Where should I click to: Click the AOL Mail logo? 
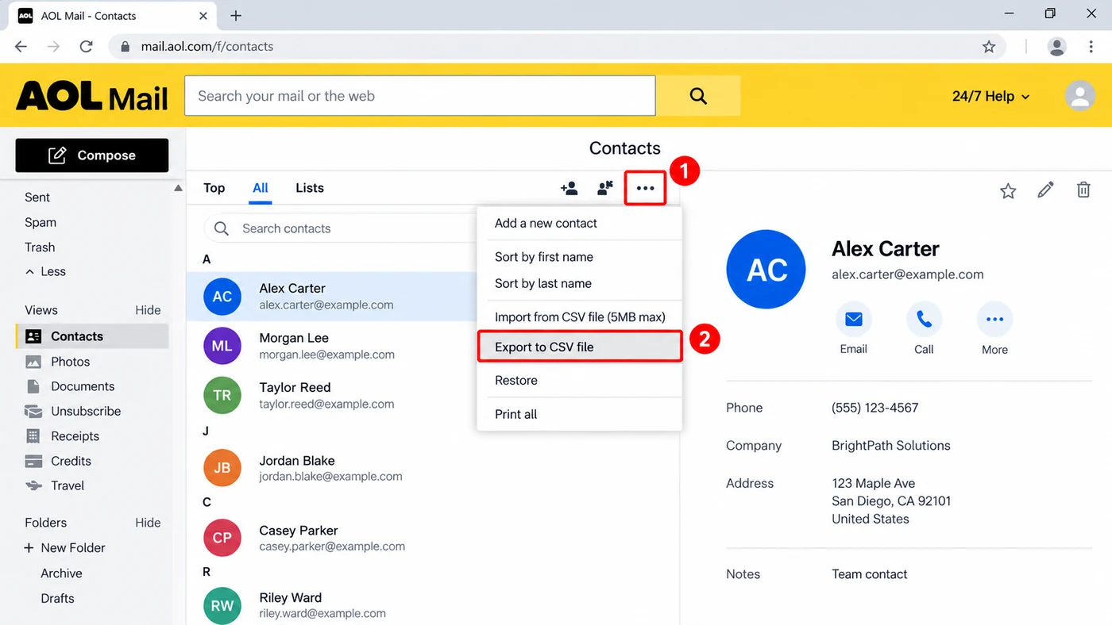click(92, 96)
